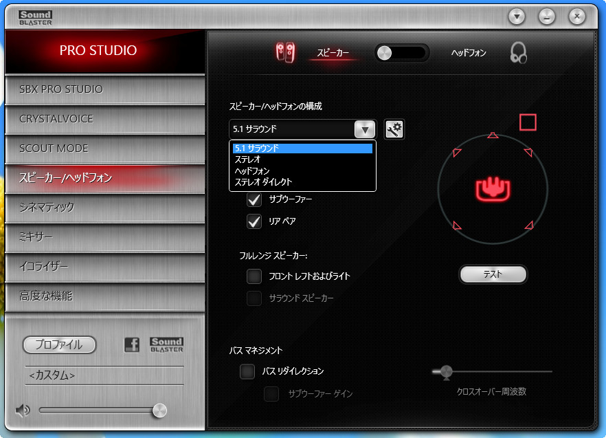Click the Sound Blaster logo in title bar
Screen dimensions: 606x438
click(x=35, y=18)
